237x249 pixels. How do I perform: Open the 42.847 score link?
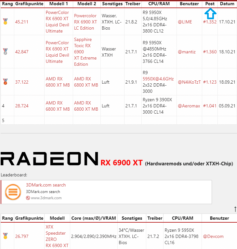point(22,52)
